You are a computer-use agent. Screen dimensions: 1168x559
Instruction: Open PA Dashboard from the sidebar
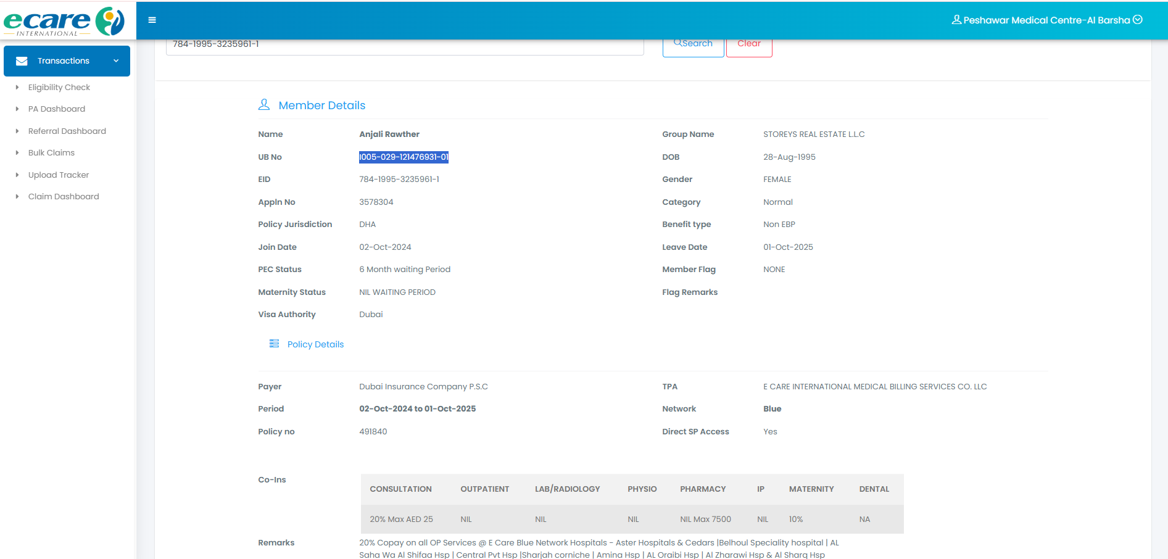pos(57,109)
